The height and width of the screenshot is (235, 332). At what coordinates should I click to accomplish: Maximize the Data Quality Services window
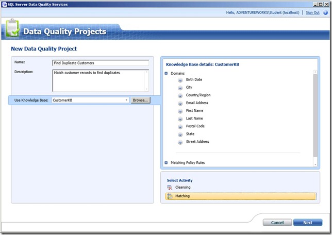[x=321, y=4]
